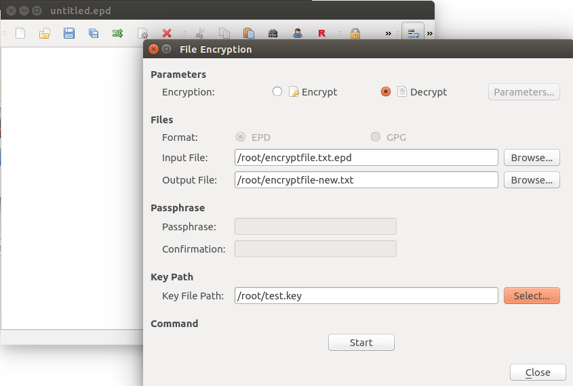The height and width of the screenshot is (386, 573).
Task: Click the padlock encryption icon
Action: 355,33
